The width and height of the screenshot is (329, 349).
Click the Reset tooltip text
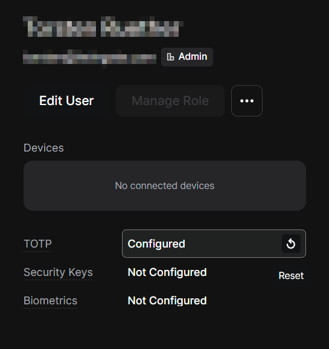(x=291, y=275)
